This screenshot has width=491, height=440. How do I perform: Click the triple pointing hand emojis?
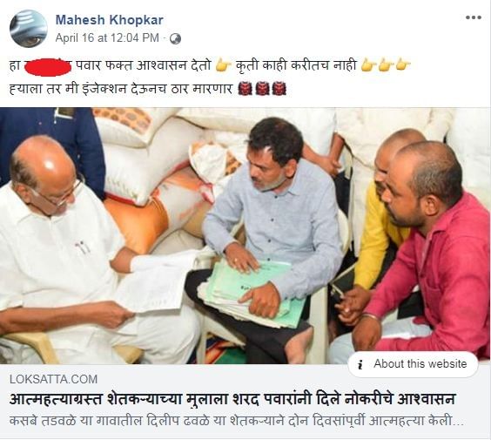(385, 66)
